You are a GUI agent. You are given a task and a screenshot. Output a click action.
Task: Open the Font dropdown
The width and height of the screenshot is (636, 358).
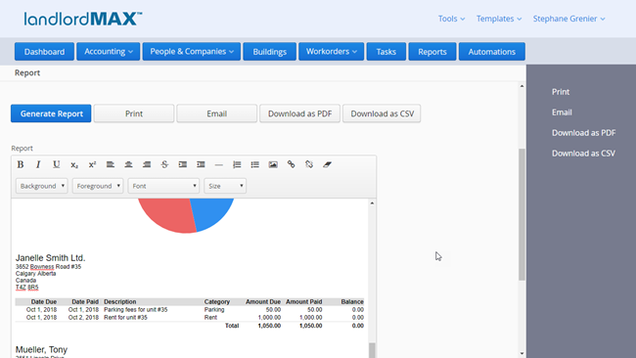[x=163, y=186]
